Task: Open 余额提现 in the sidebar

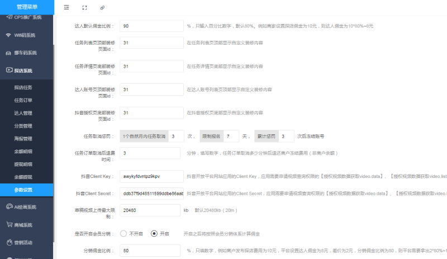Action: point(23,177)
